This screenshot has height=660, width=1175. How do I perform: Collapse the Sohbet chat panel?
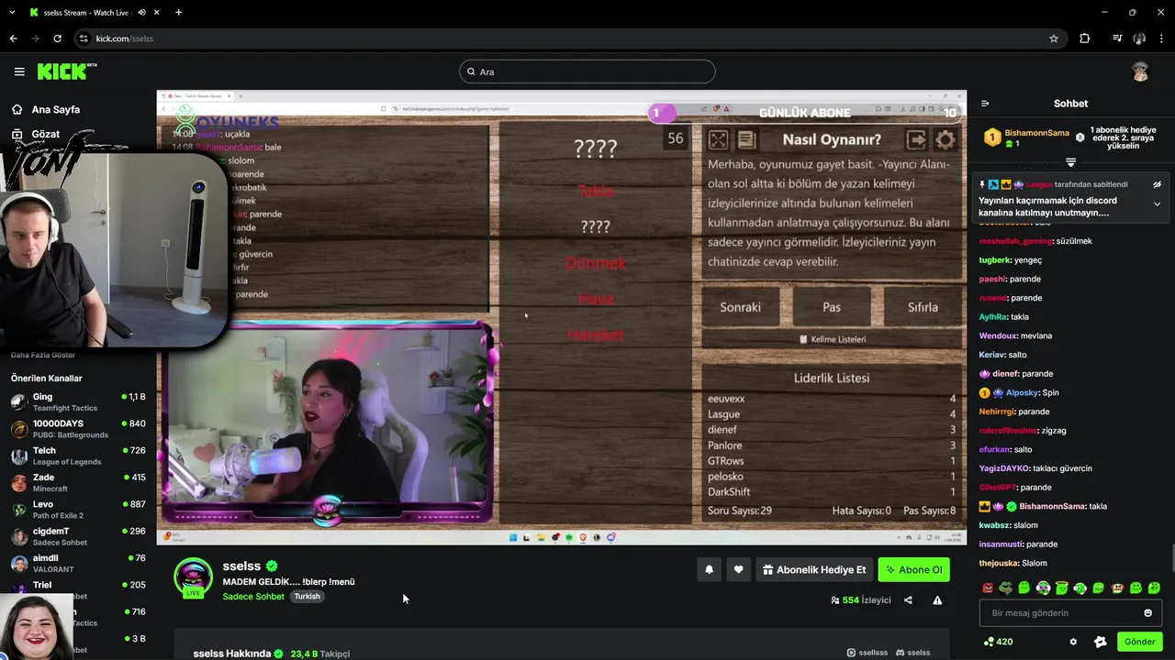(985, 104)
